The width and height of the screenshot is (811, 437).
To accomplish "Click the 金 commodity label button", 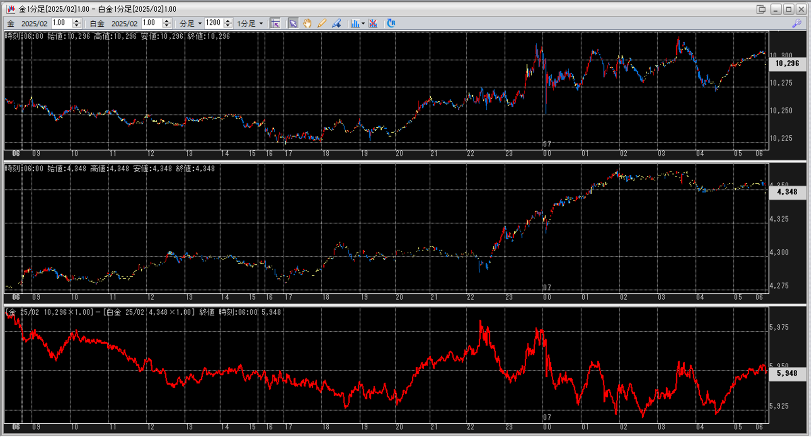I will pyautogui.click(x=11, y=23).
